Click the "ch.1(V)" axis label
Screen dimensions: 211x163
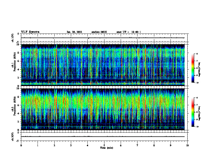click(x=13, y=38)
